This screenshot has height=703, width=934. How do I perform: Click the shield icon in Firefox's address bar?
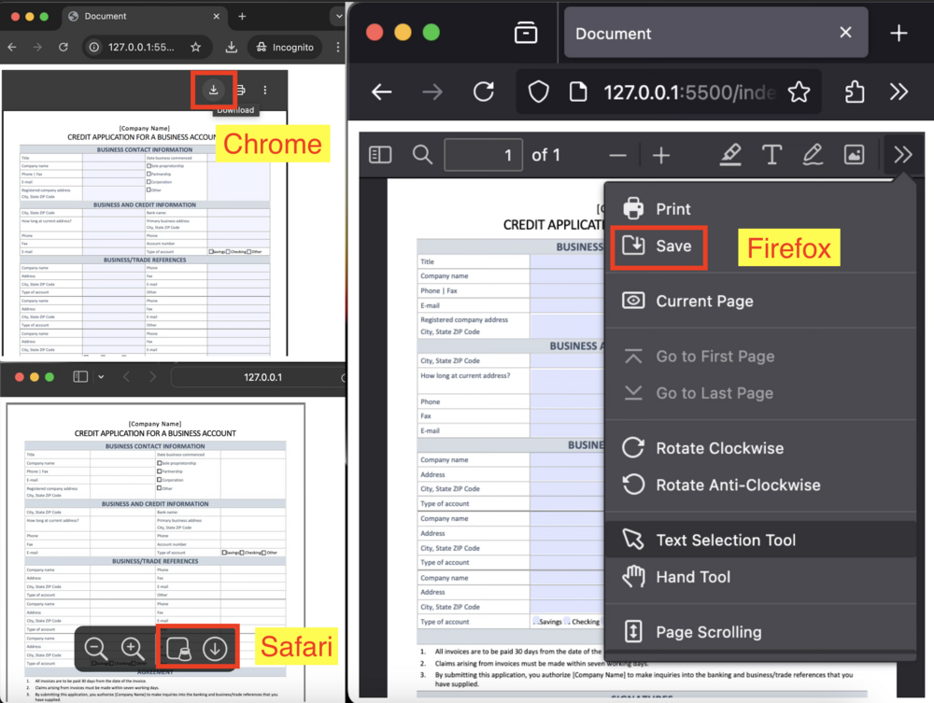pyautogui.click(x=540, y=91)
